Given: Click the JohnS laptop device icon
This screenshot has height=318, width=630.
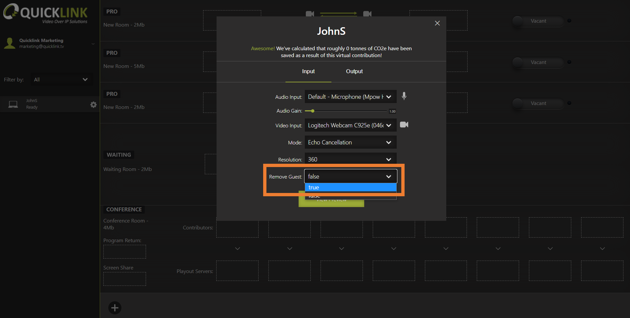Looking at the screenshot, I should 13,104.
